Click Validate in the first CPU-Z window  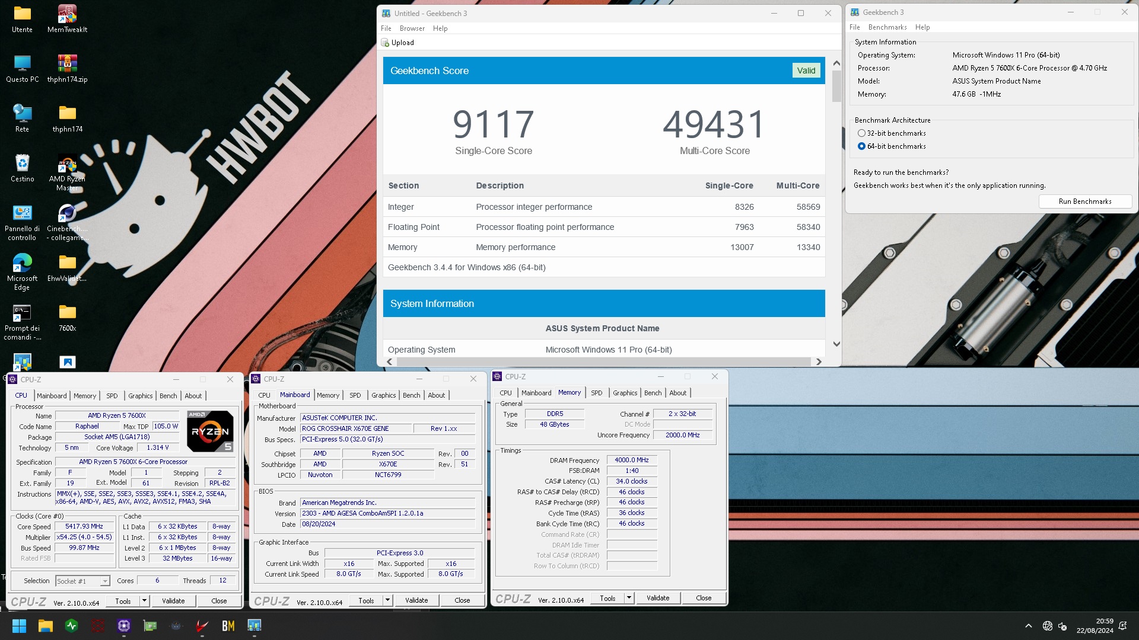click(x=173, y=601)
